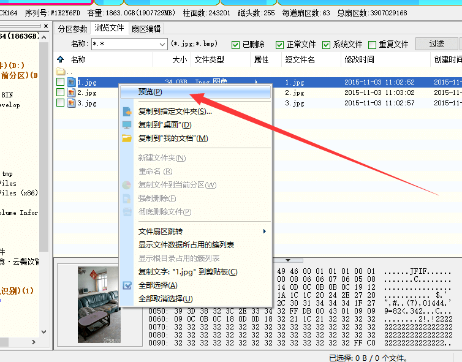
Task: Select the BIN tree item
Action: [x=7, y=95]
